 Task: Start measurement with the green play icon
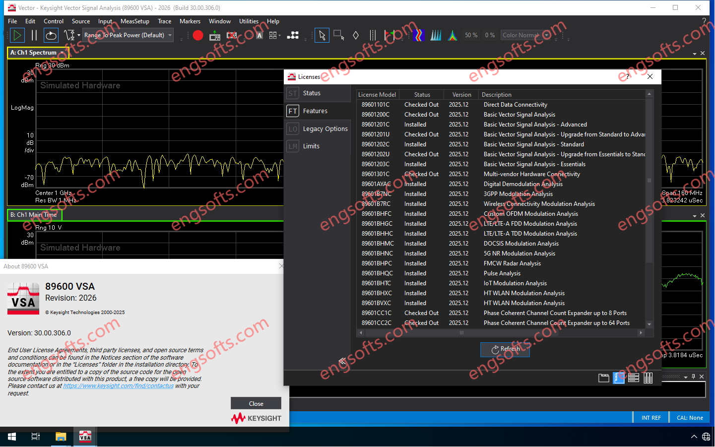click(16, 35)
